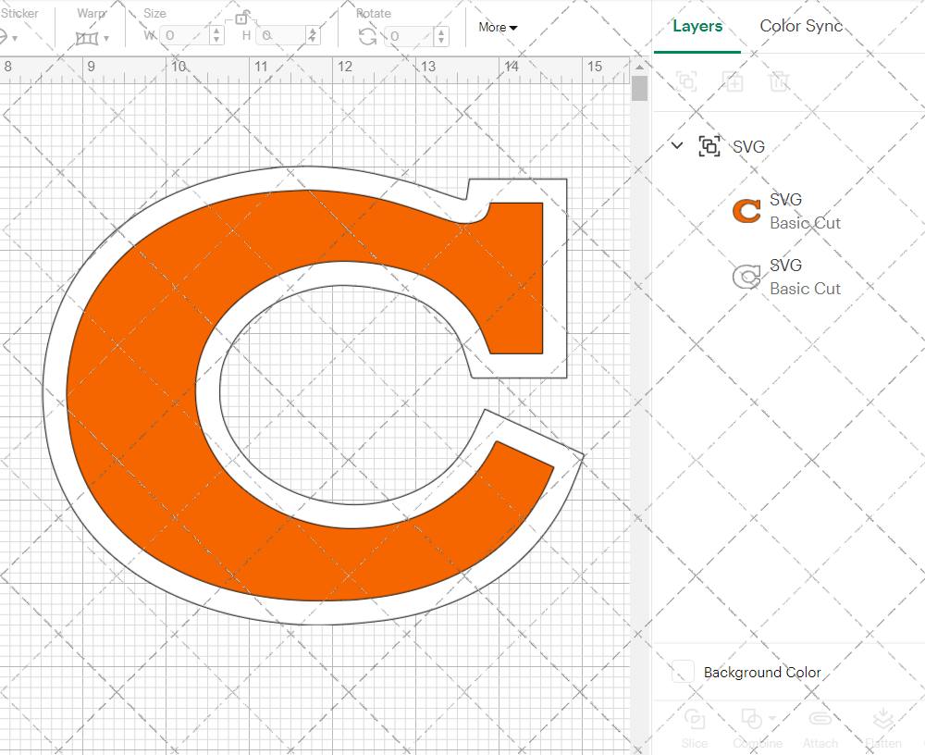Click the duplicate layer icon above Layers list
925x755 pixels.
click(734, 81)
